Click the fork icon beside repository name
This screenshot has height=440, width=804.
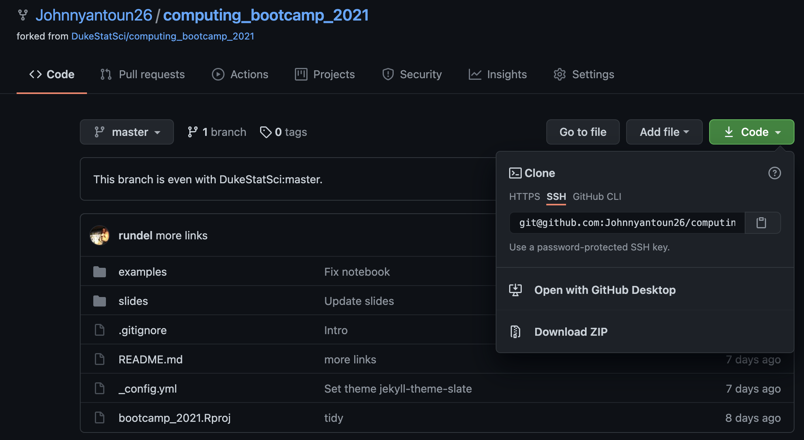[x=23, y=15]
